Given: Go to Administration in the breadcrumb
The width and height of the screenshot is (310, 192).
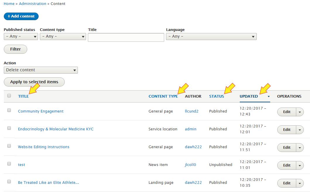Looking at the screenshot, I should tap(32, 4).
